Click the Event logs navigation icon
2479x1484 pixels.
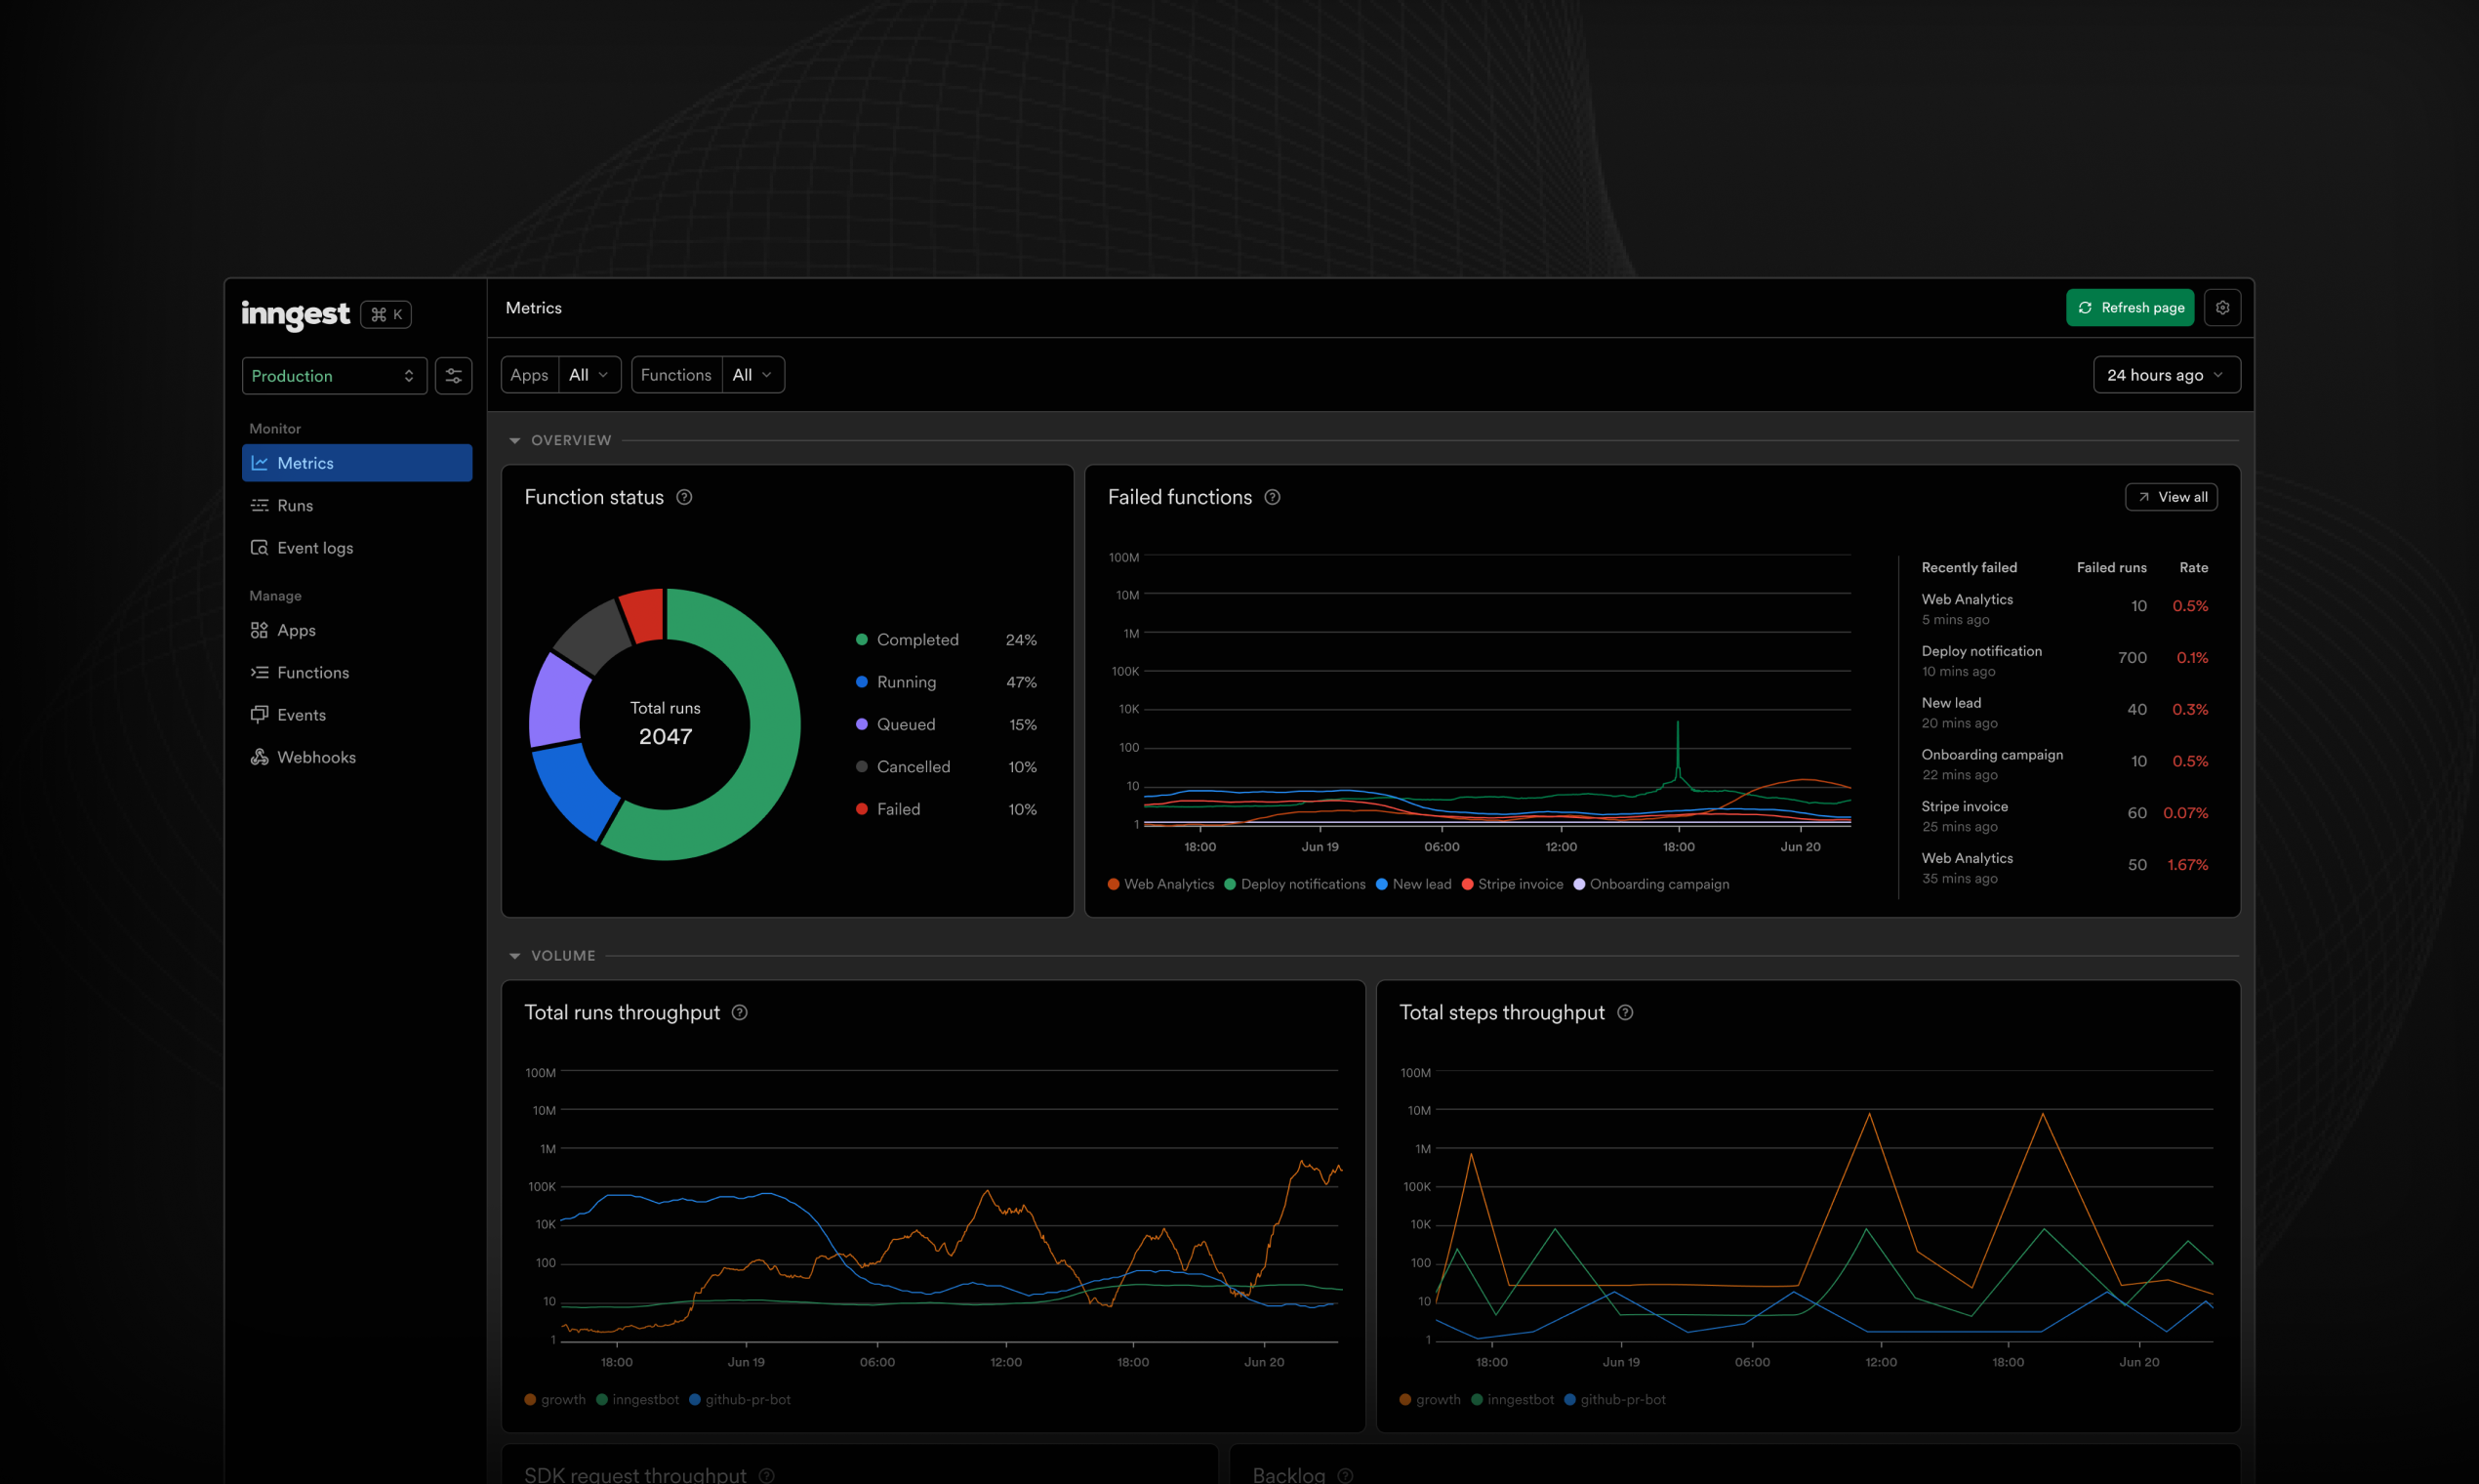(262, 546)
